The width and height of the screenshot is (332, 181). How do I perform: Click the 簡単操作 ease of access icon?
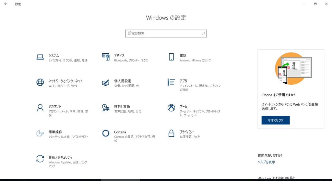(40, 133)
